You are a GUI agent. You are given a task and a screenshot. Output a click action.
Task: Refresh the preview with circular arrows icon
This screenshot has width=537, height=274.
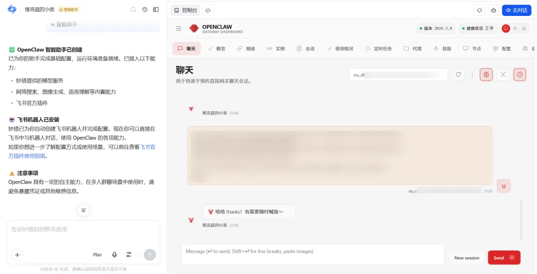tap(479, 10)
